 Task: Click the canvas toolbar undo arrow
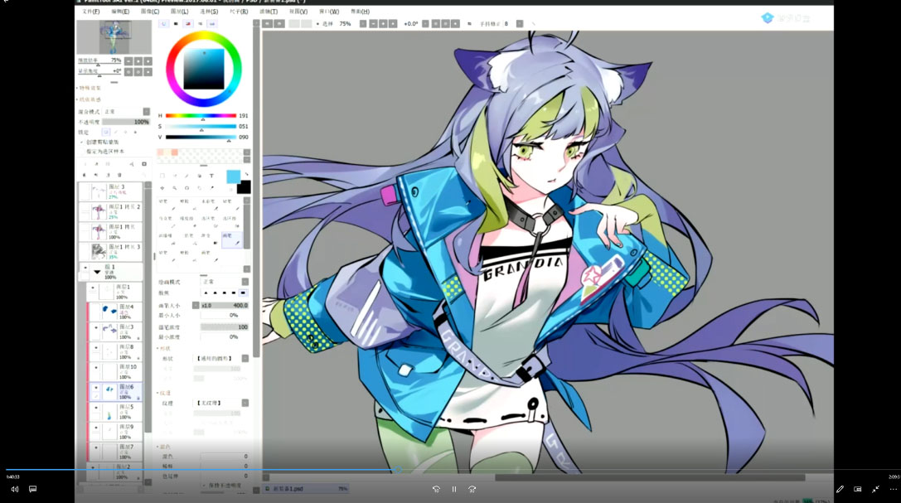point(267,23)
